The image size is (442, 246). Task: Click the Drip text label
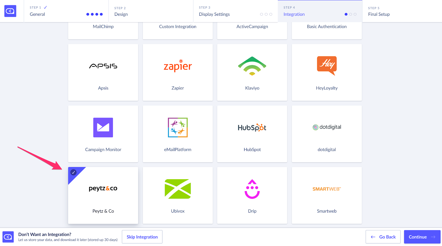252,211
